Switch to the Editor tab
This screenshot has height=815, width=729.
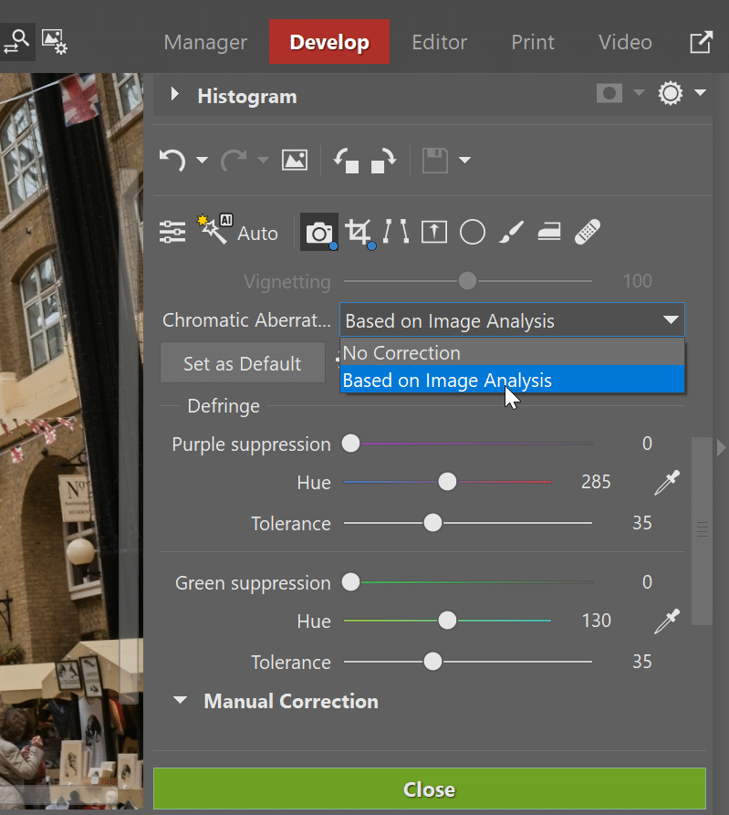point(439,42)
